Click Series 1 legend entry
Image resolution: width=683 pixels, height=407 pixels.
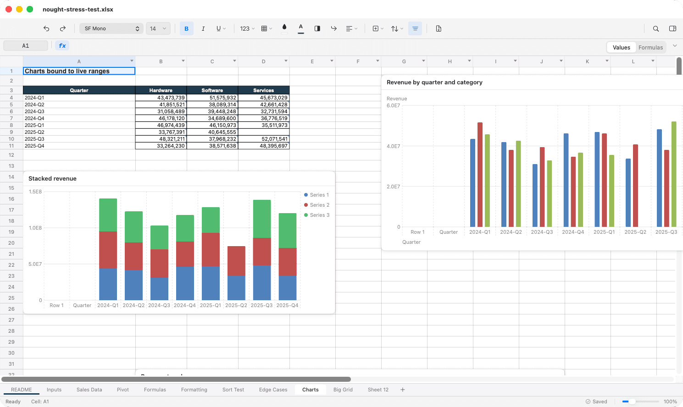click(317, 195)
